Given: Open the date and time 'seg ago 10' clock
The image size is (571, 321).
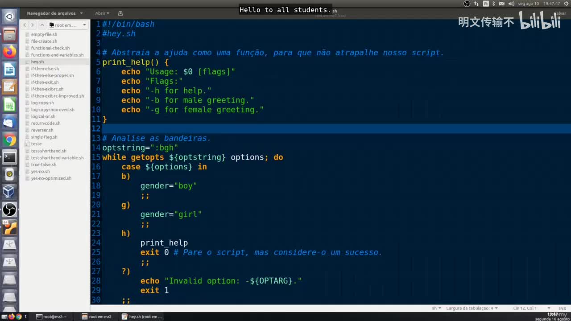Looking at the screenshot, I should (539, 4).
